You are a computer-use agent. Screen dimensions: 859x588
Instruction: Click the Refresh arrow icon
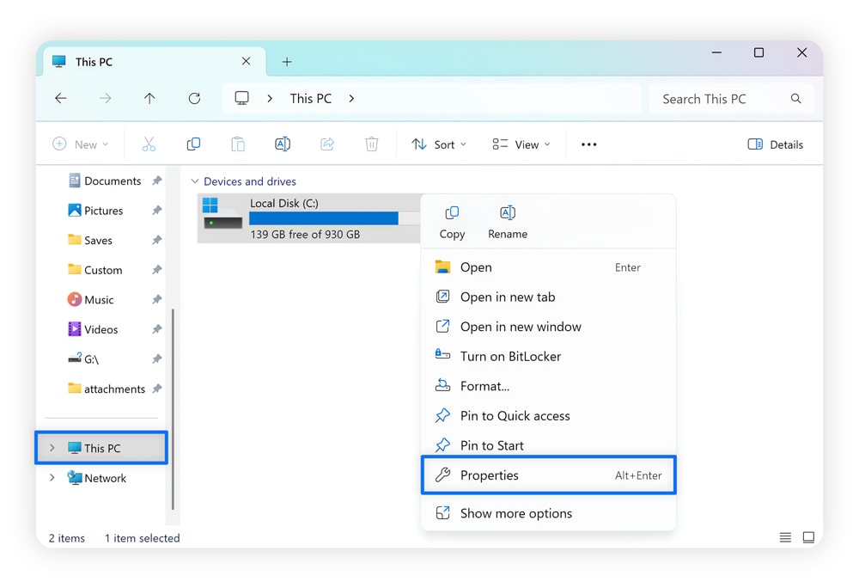194,99
